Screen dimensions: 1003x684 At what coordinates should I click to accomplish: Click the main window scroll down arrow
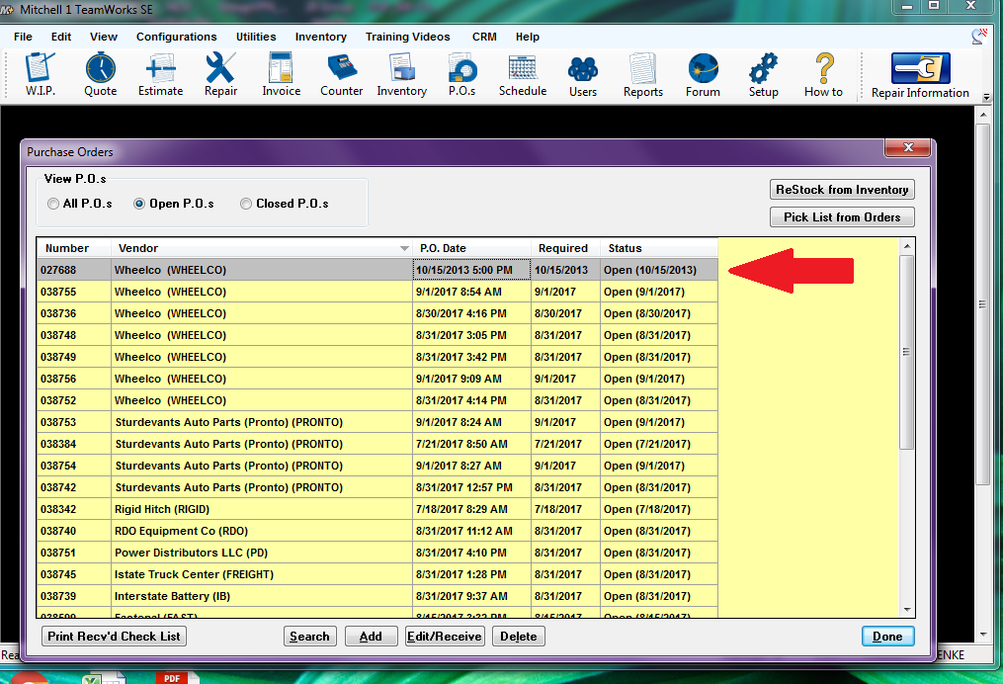click(x=983, y=635)
